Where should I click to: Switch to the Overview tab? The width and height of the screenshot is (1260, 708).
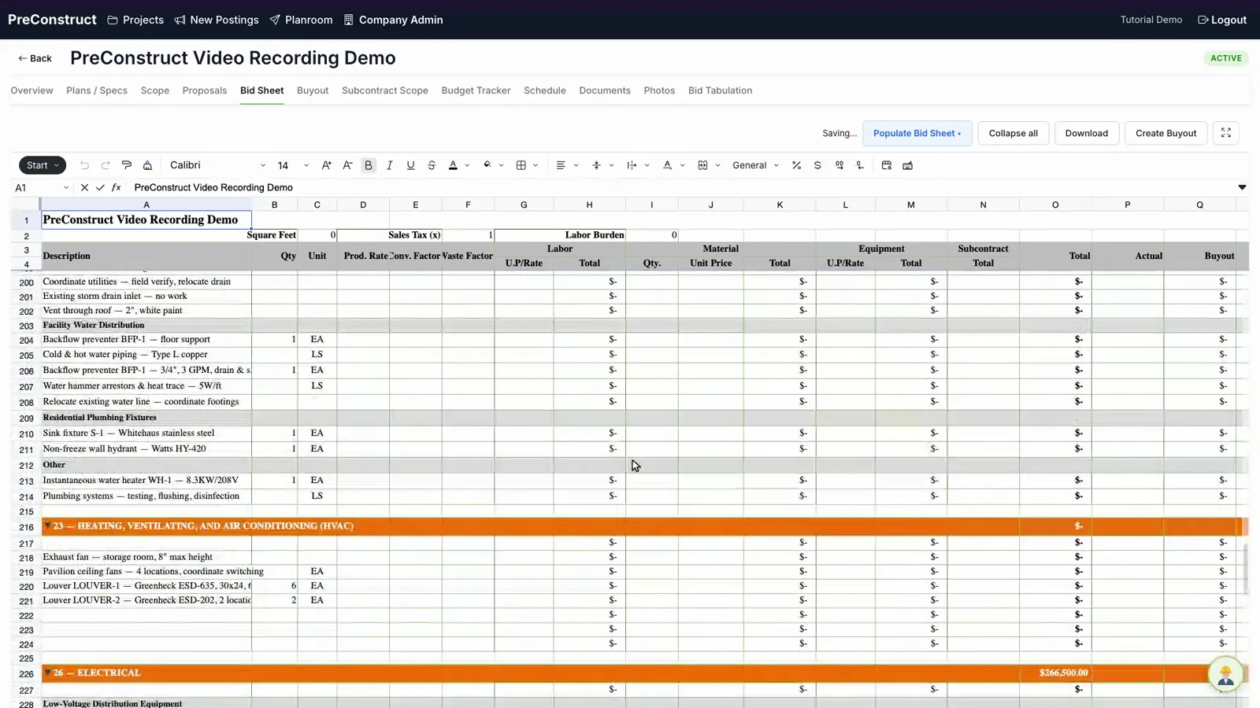point(31,90)
